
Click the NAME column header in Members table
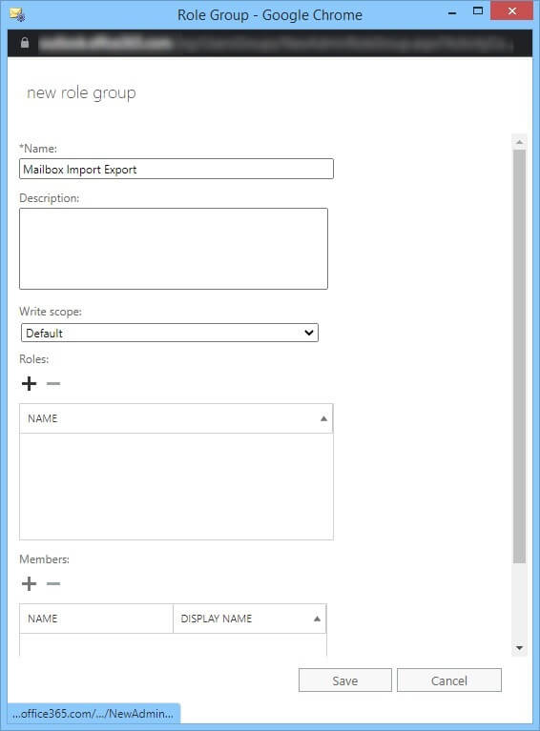(x=96, y=619)
